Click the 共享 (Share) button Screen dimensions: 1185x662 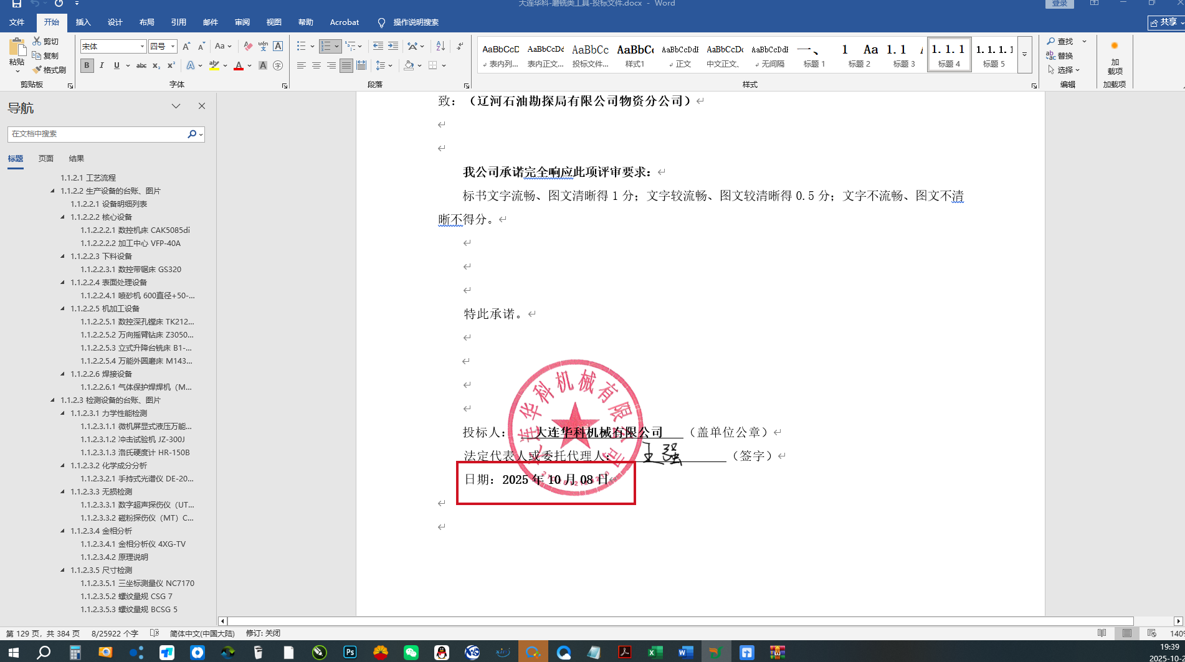coord(1166,22)
